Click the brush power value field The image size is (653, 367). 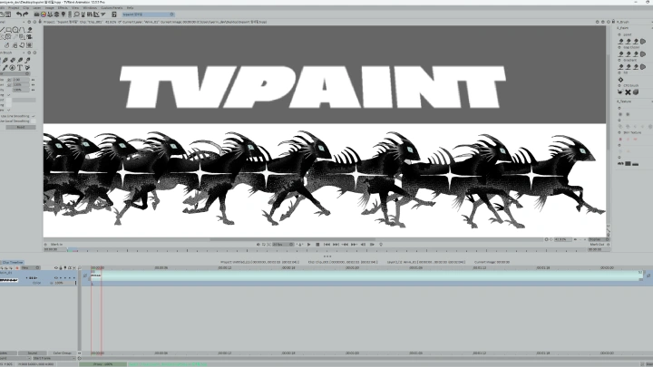[x=20, y=84]
